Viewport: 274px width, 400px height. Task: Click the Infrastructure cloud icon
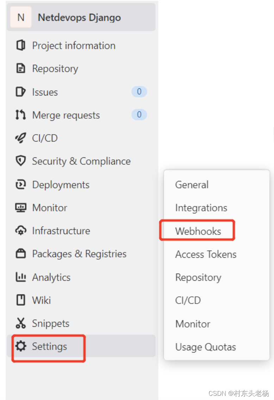click(x=20, y=231)
